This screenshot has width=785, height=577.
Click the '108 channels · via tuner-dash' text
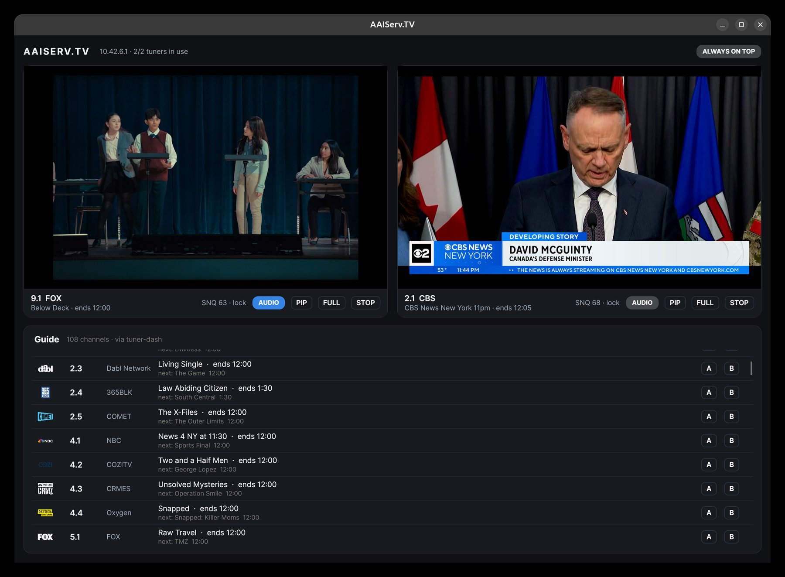point(114,339)
